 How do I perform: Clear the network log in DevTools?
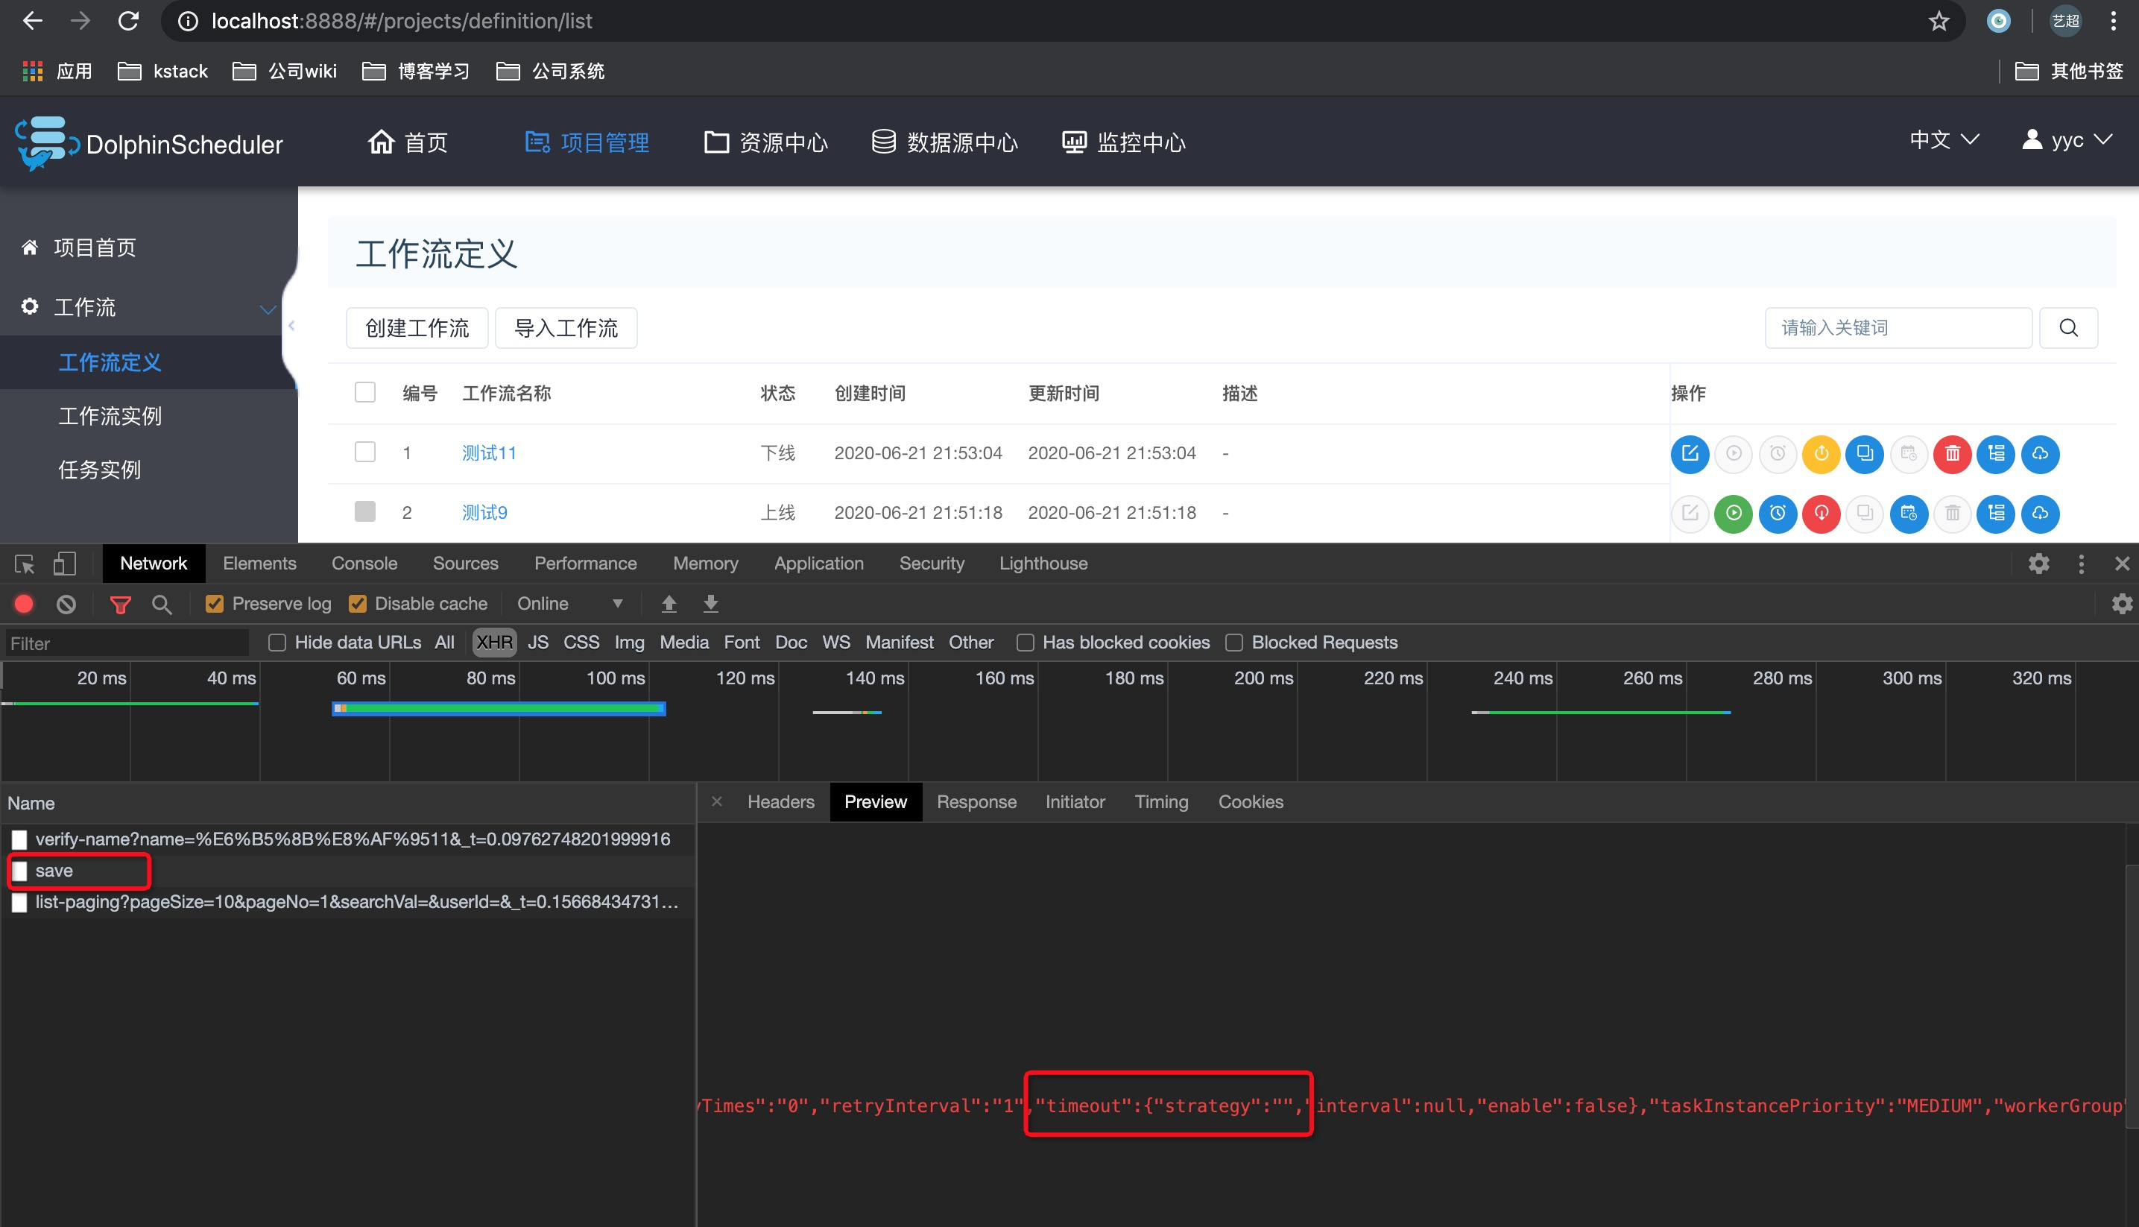tap(66, 603)
